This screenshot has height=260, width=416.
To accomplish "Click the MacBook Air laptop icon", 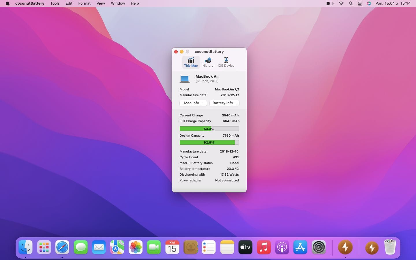I will (185, 79).
